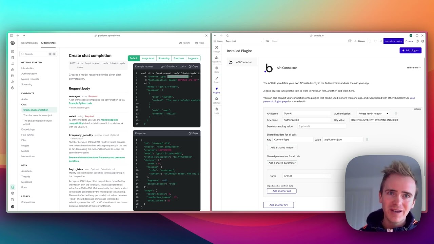The height and width of the screenshot is (244, 434).
Task: Select the Streaming example tab
Action: pos(164,58)
